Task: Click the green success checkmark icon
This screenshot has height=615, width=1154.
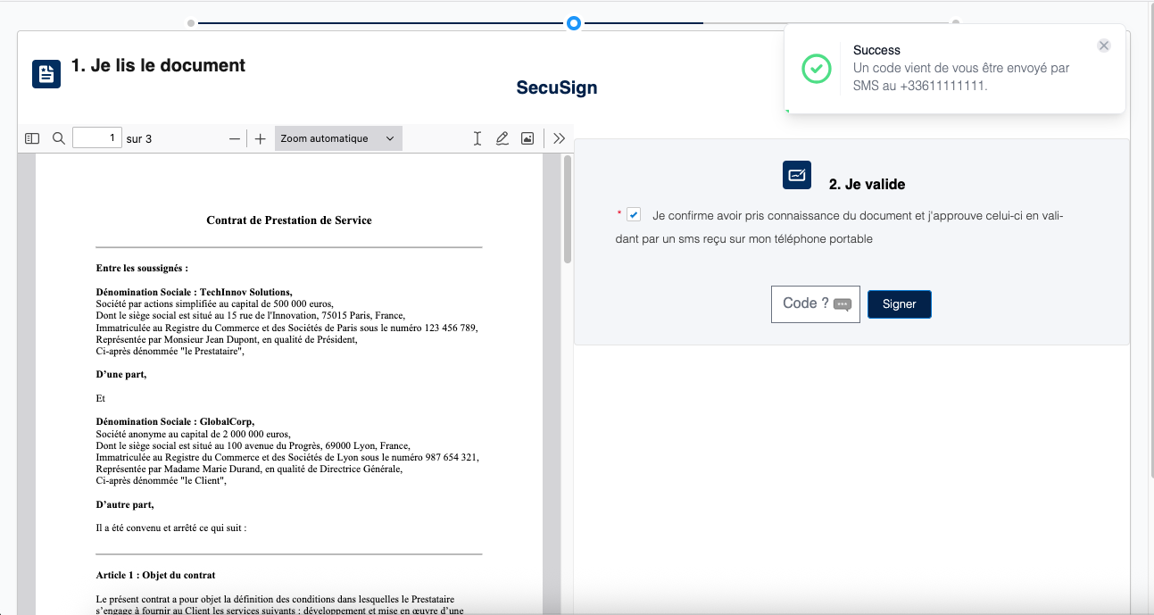Action: pyautogui.click(x=816, y=69)
